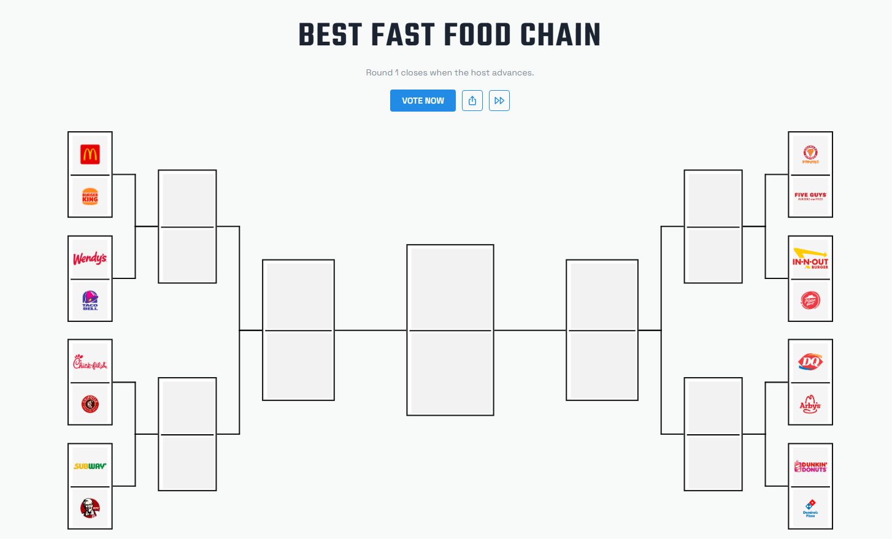Screen dimensions: 892x539
Task: Open the share dialog
Action: pyautogui.click(x=472, y=100)
